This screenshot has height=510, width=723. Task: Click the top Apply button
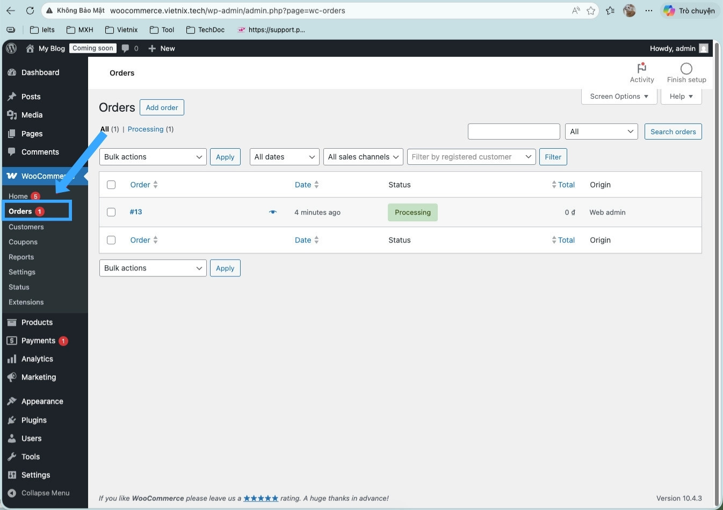(x=225, y=157)
